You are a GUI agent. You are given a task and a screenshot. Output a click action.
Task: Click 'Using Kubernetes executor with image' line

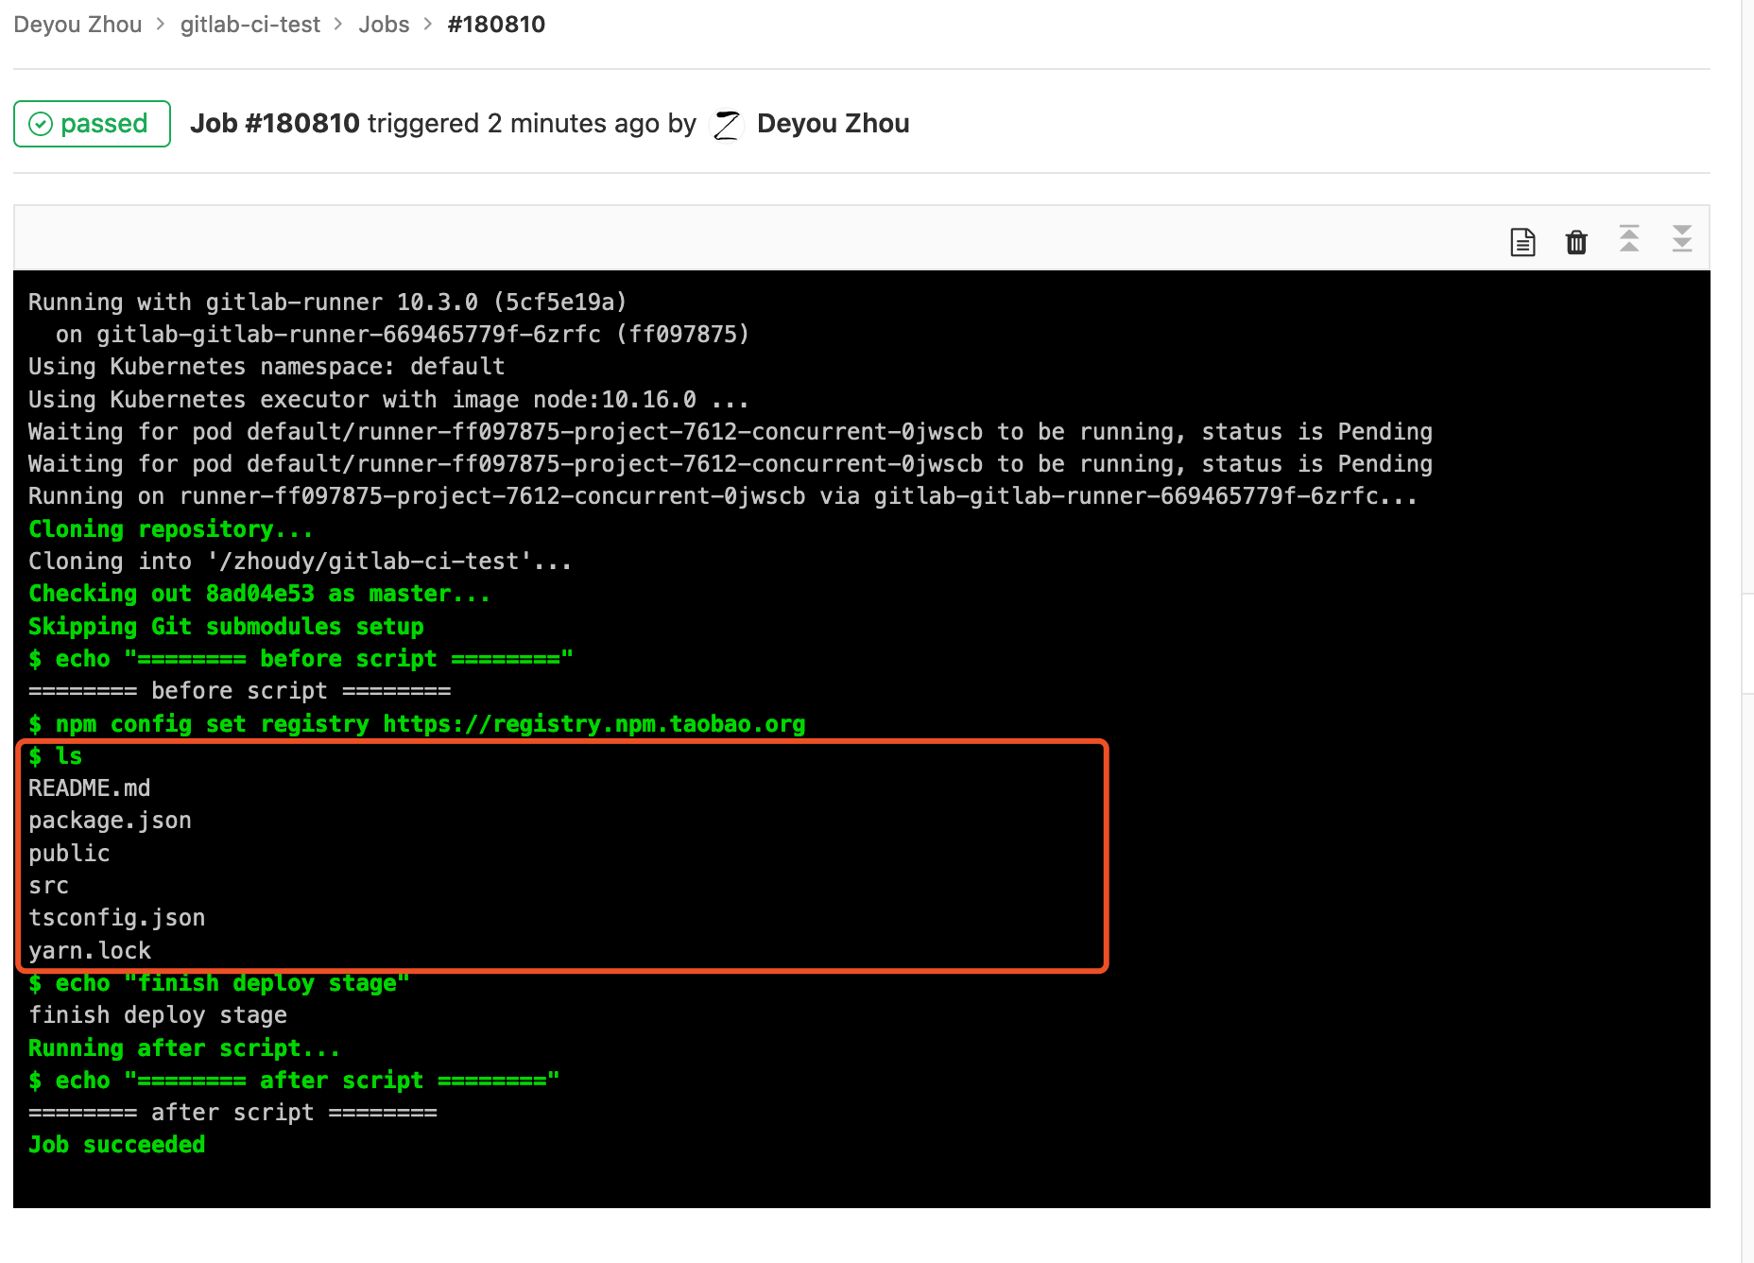(388, 400)
